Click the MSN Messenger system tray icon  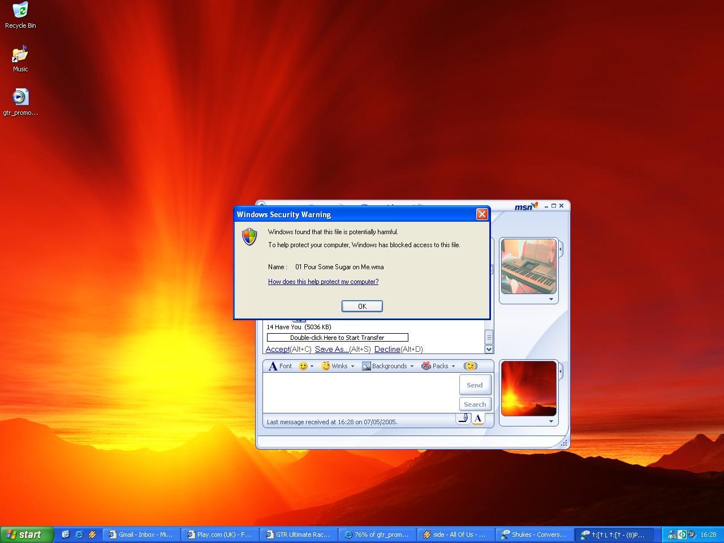pyautogui.click(x=671, y=534)
